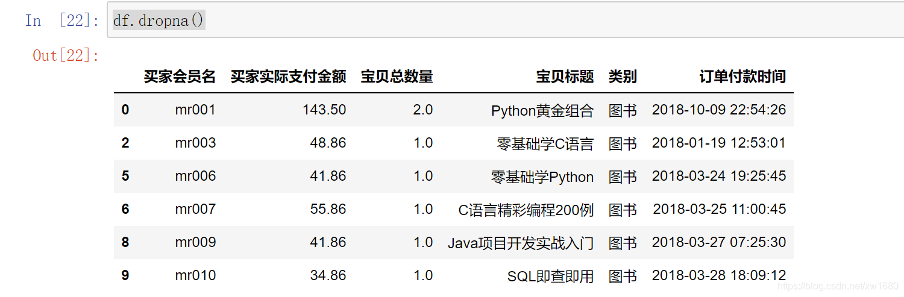The width and height of the screenshot is (904, 297).
Task: Click the C语言精彩编程200例 title cell
Action: pos(526,210)
